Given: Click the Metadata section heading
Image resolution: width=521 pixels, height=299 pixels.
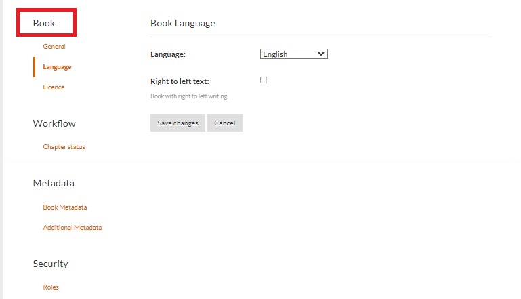Looking at the screenshot, I should (54, 183).
